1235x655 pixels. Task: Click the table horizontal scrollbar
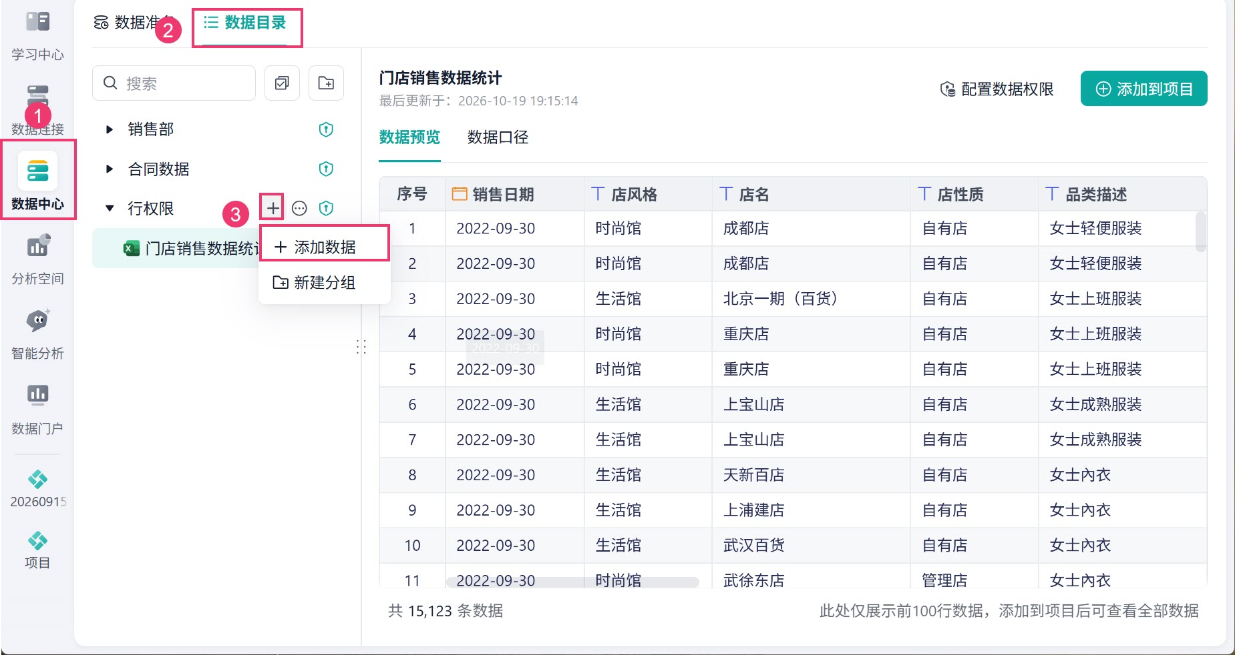tap(572, 582)
